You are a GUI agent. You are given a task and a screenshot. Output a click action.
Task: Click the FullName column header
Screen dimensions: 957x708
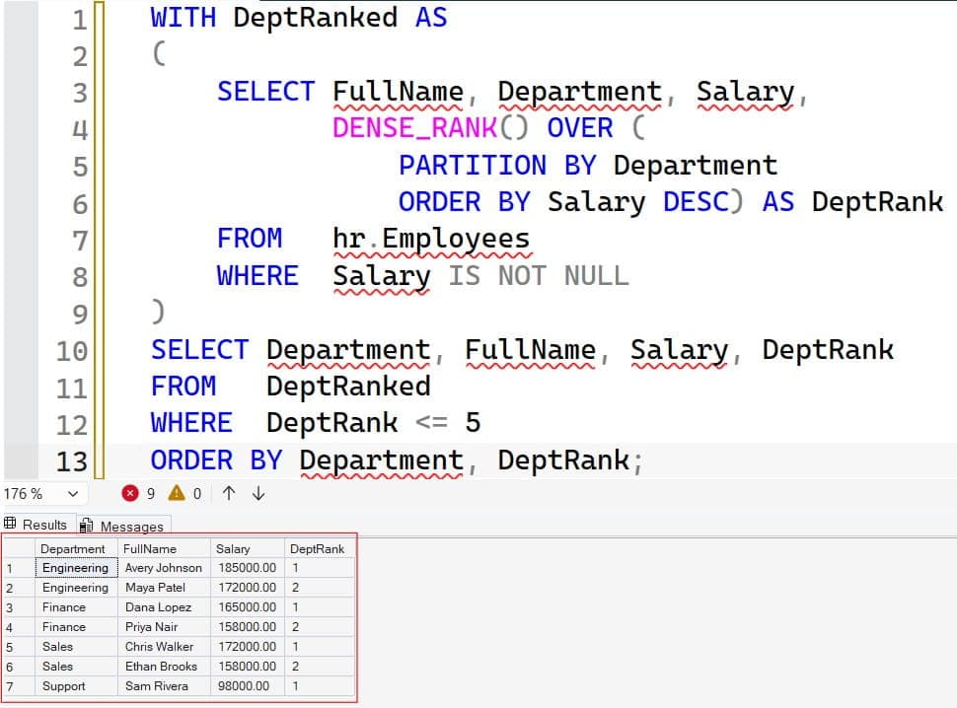(x=164, y=549)
